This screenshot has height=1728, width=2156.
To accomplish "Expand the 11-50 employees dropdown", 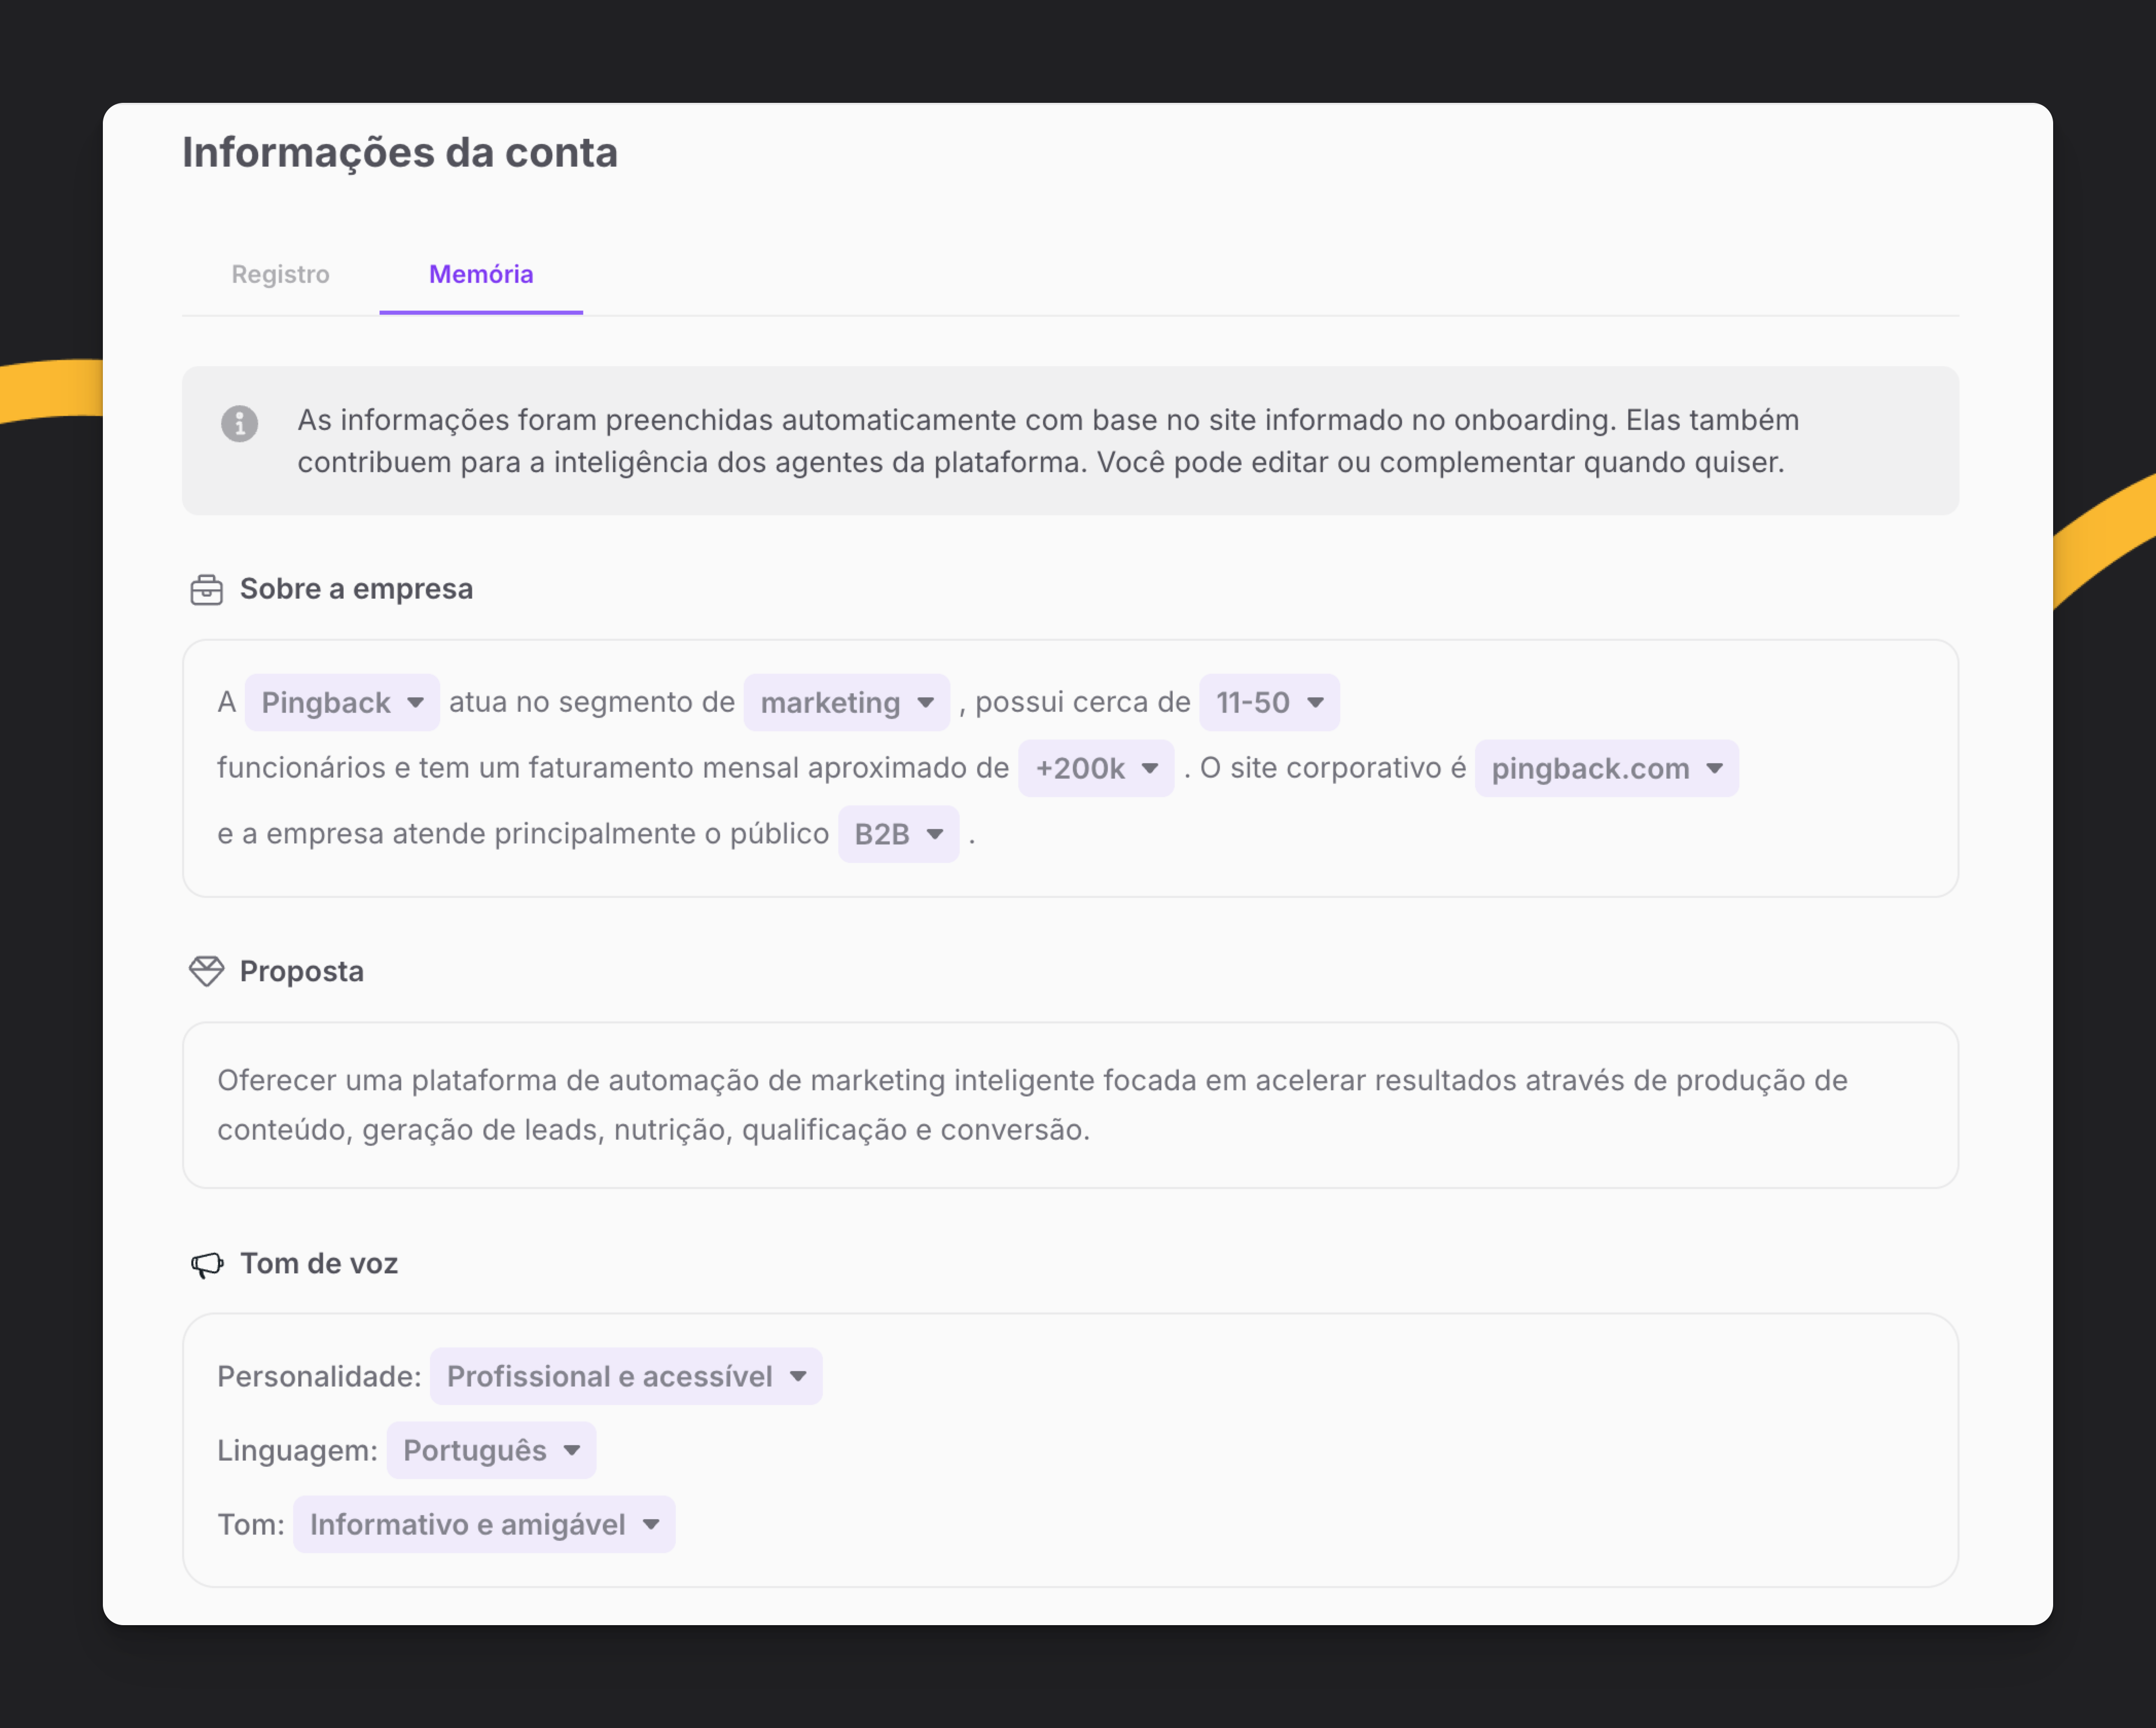I will click(x=1269, y=702).
